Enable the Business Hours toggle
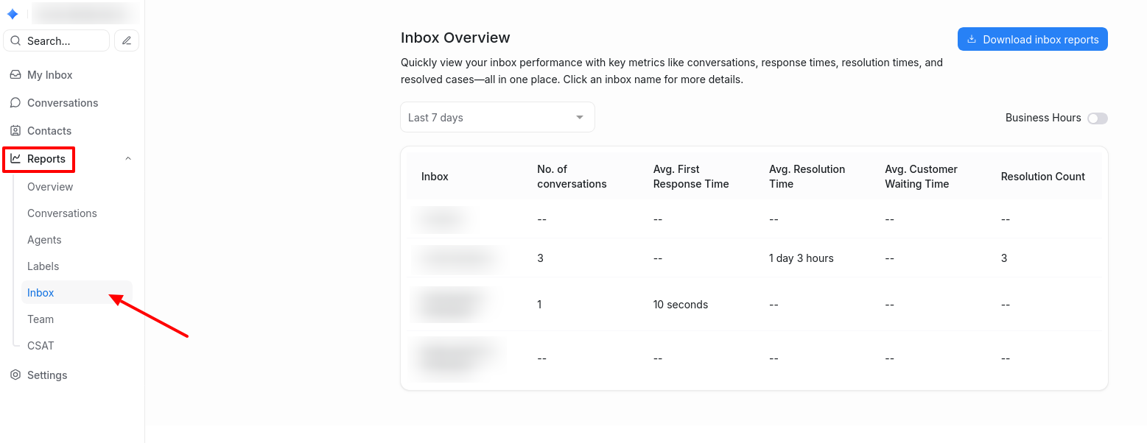Image resolution: width=1147 pixels, height=443 pixels. tap(1097, 118)
